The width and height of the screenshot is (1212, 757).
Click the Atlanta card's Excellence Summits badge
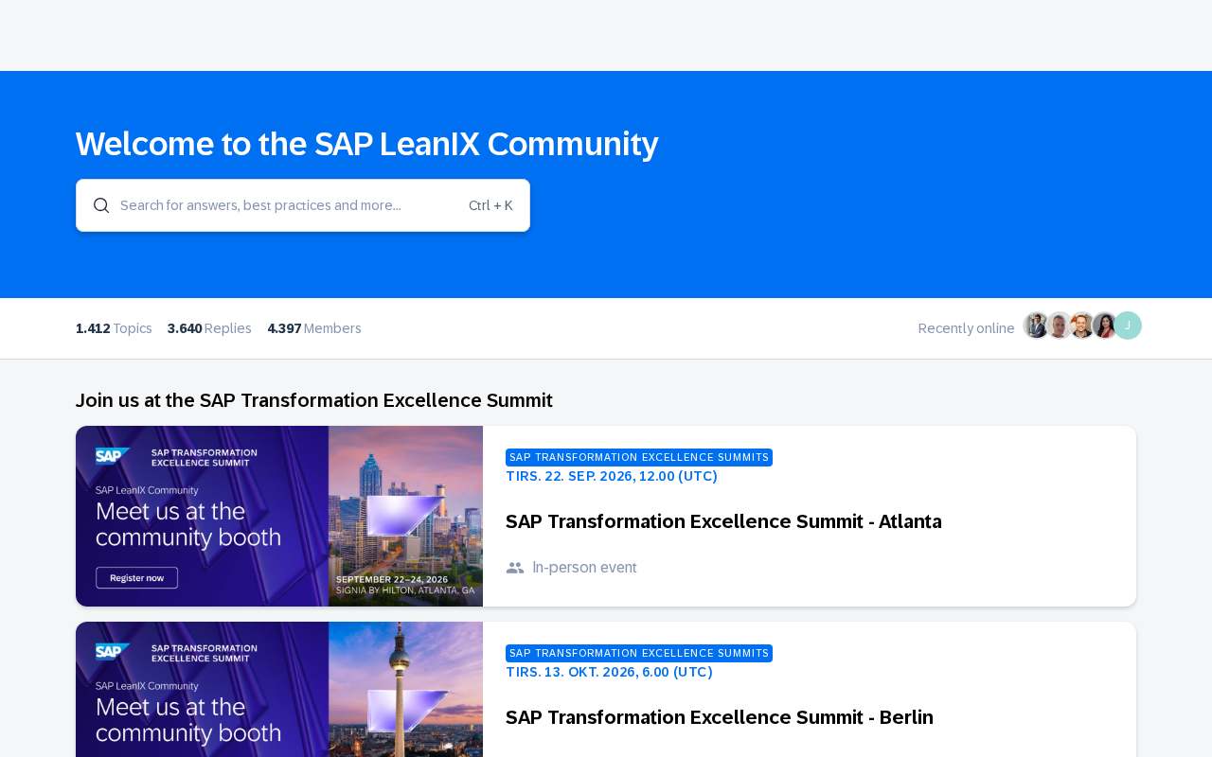pos(639,458)
